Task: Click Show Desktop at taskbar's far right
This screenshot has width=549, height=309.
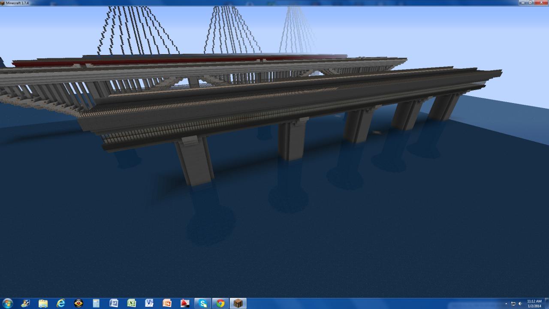Action: tap(547, 303)
